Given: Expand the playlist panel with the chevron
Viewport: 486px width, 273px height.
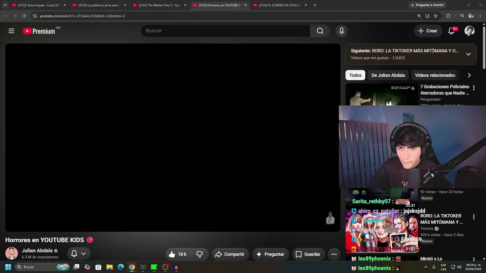Looking at the screenshot, I should [469, 54].
